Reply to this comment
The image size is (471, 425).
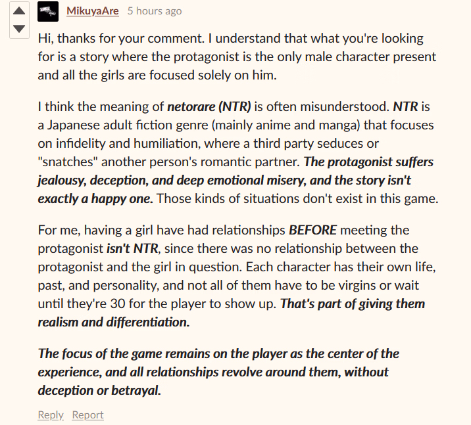point(51,414)
